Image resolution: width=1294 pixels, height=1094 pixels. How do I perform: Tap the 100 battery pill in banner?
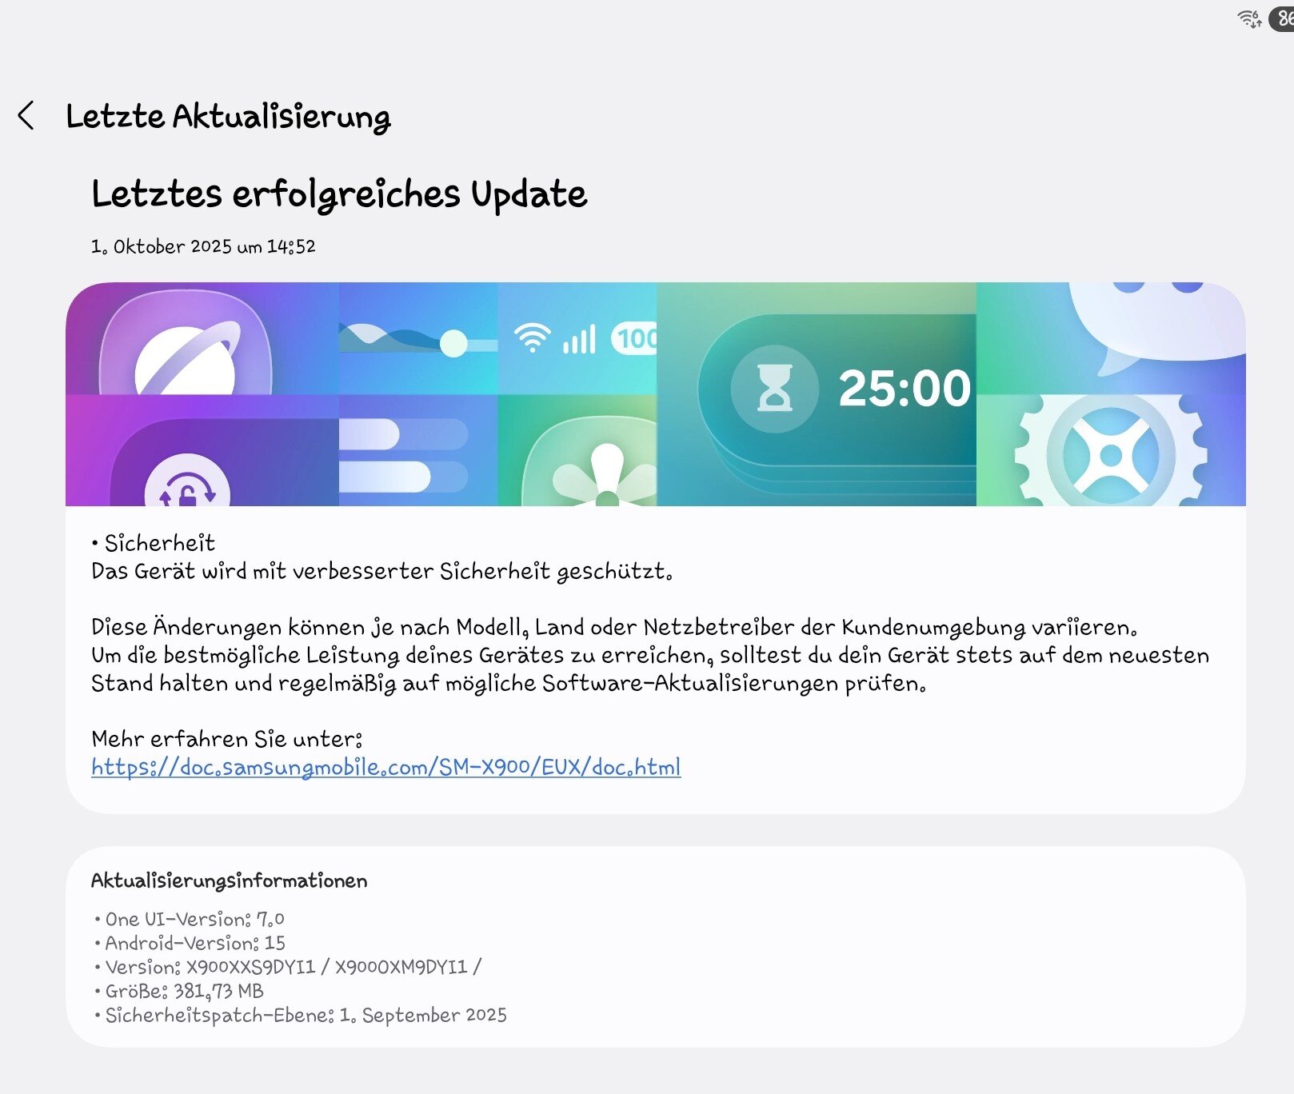(635, 338)
